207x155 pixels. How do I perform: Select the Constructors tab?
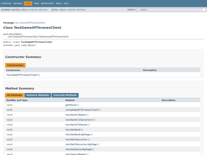click(x=15, y=65)
